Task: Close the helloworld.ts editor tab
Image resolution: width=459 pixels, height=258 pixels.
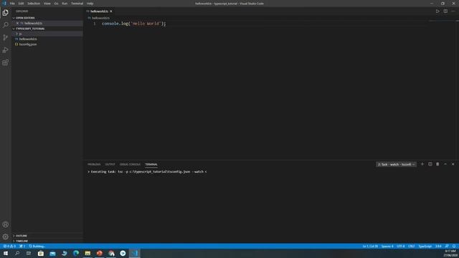Action: coord(111,11)
